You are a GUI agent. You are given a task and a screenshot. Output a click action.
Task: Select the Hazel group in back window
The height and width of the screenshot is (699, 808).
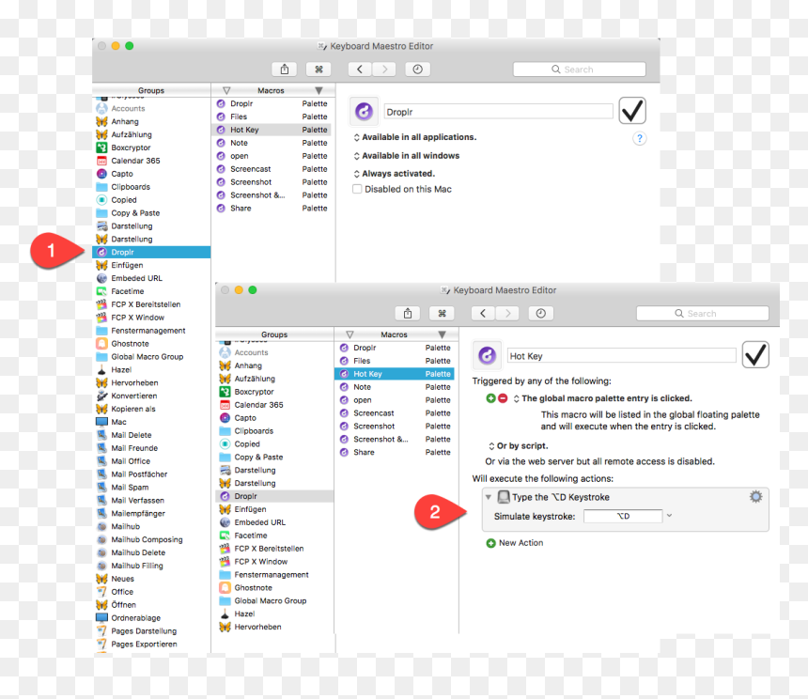[151, 370]
